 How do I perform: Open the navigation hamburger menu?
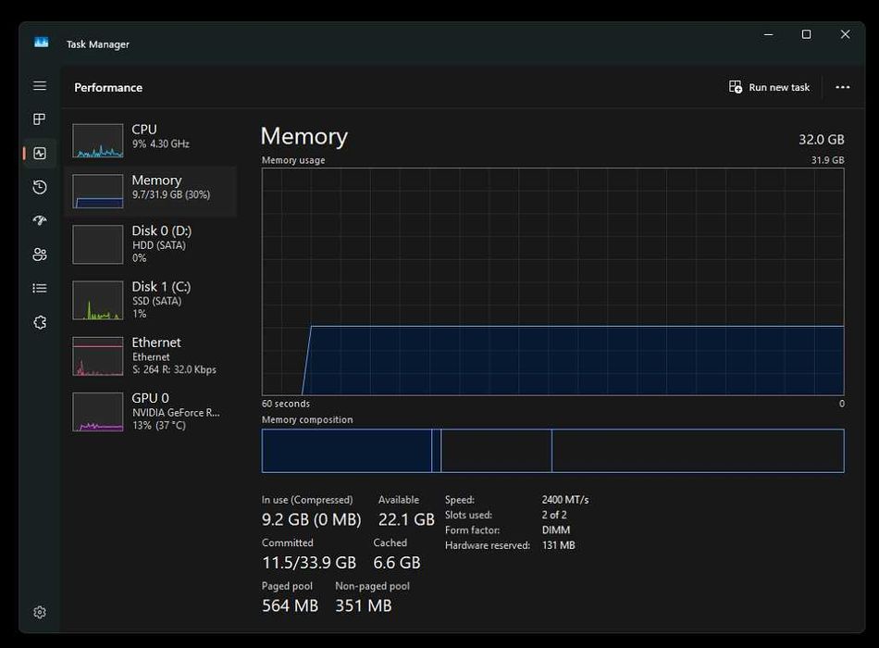pos(40,86)
